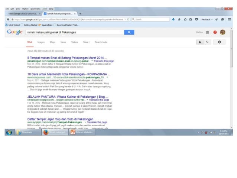Click the Google search query input field
This screenshot has height=178, width=237.
coord(75,32)
